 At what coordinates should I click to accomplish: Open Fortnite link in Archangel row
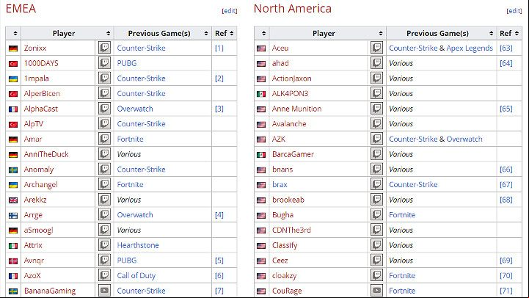coord(130,184)
